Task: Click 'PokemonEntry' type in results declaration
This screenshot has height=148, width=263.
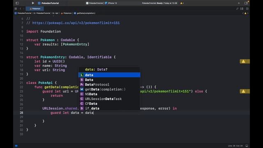Action: [75, 44]
